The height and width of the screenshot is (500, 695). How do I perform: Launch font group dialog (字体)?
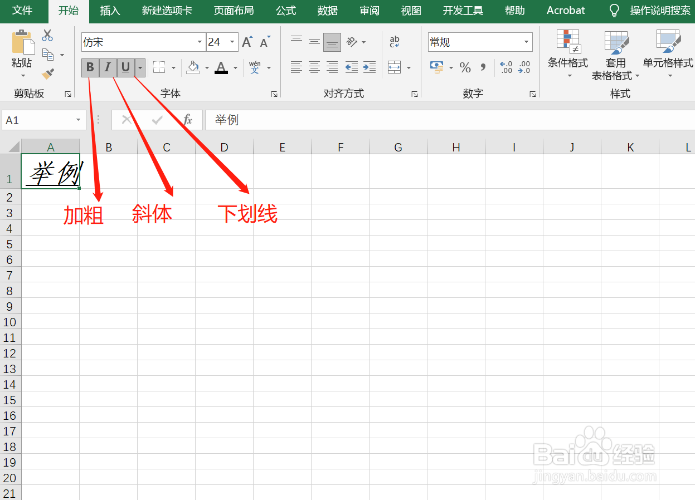(x=274, y=94)
